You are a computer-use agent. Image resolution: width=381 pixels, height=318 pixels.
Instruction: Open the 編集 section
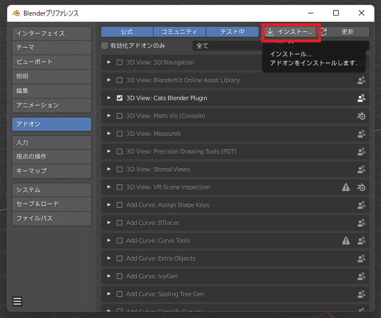52,91
